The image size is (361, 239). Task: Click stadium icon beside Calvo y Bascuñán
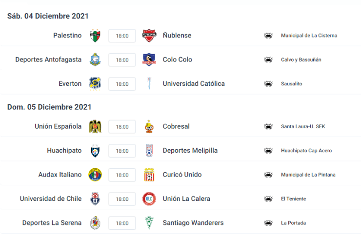tap(268, 60)
